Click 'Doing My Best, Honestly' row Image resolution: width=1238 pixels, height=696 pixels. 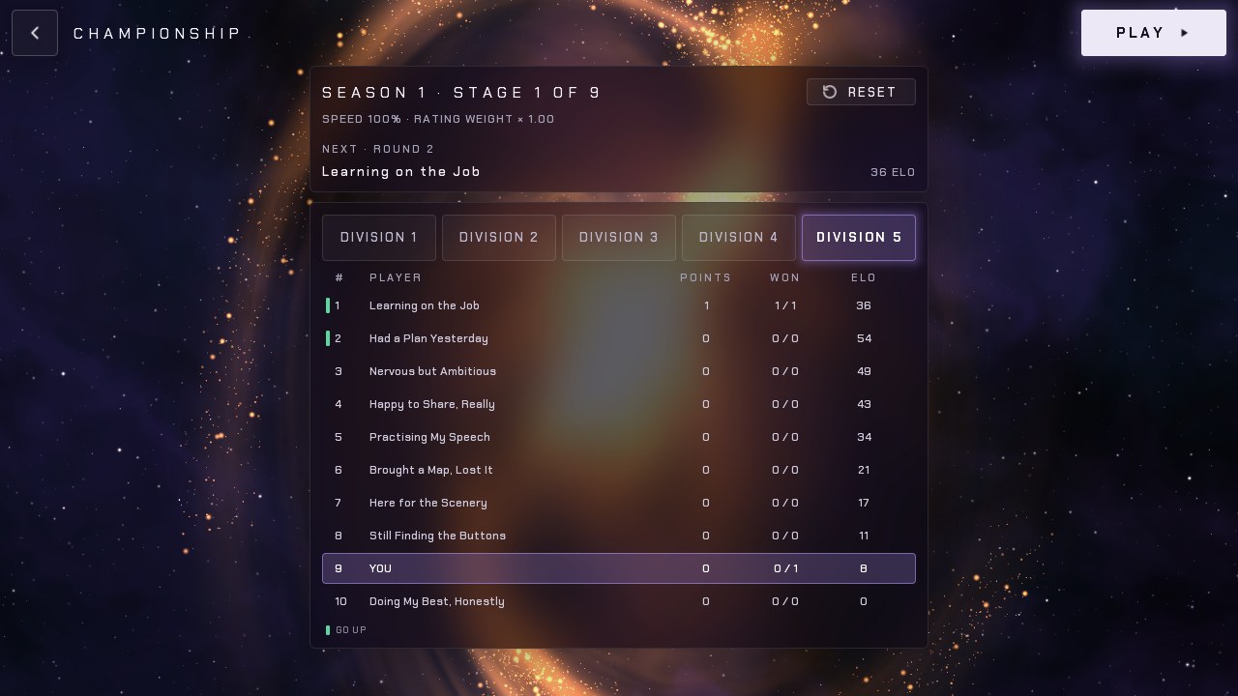(619, 601)
